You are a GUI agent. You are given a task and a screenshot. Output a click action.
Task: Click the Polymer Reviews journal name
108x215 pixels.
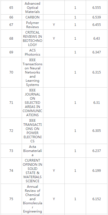point(33,25)
